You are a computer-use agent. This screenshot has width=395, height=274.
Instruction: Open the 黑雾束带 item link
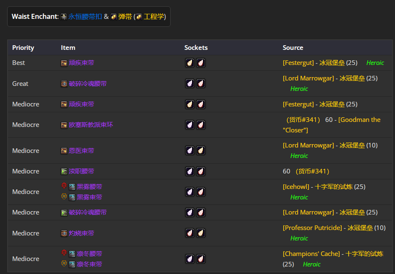[90, 197]
